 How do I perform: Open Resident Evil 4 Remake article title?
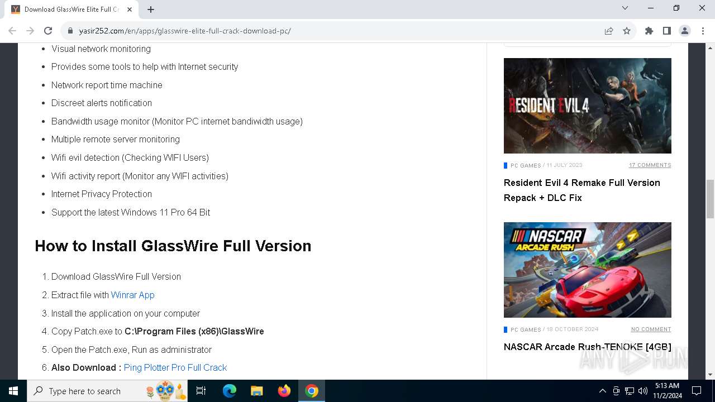pos(582,190)
